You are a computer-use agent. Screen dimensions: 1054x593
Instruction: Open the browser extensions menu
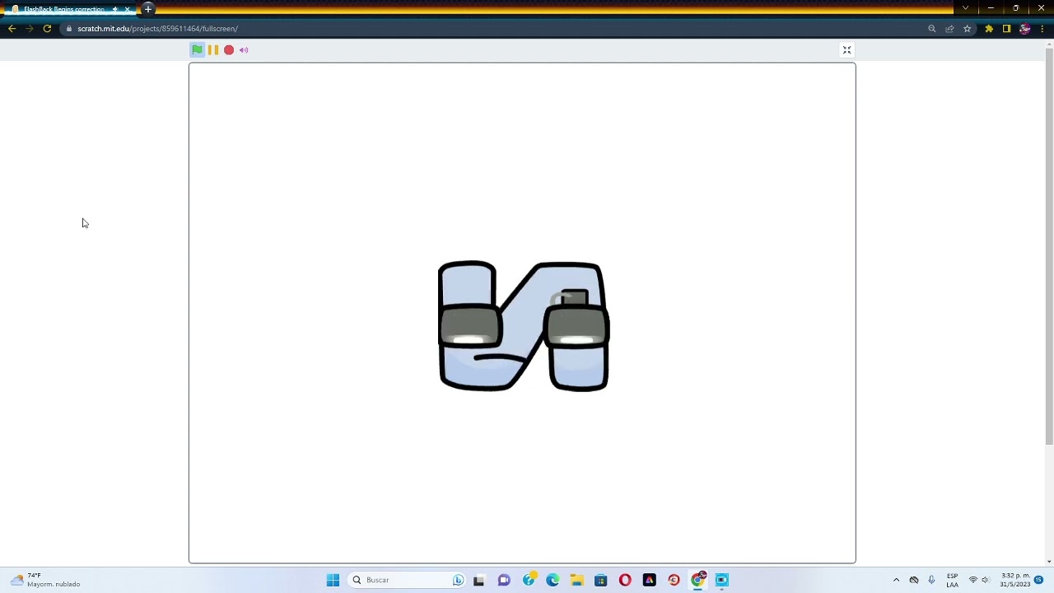989,29
